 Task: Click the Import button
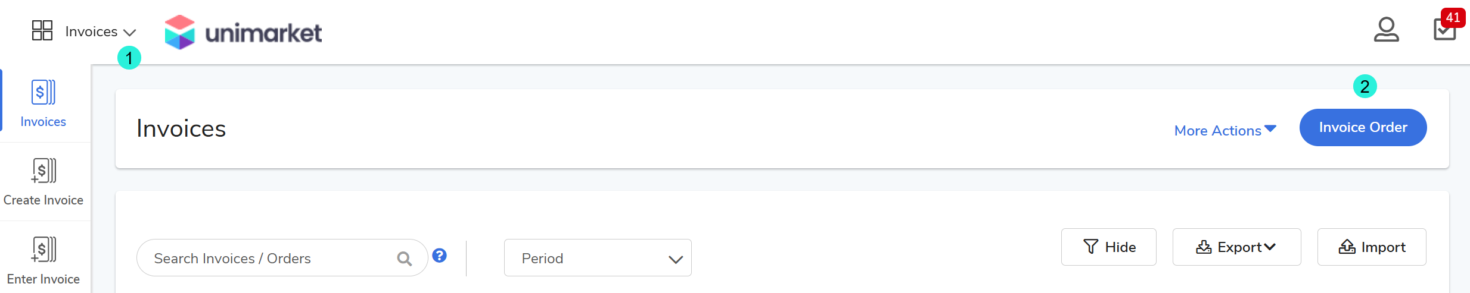coord(1371,247)
